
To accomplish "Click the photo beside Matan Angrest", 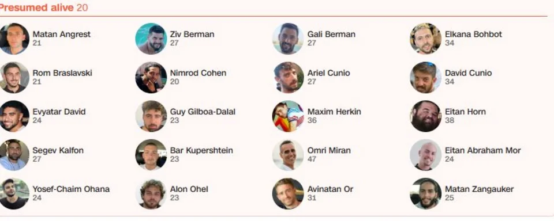I will (14, 39).
